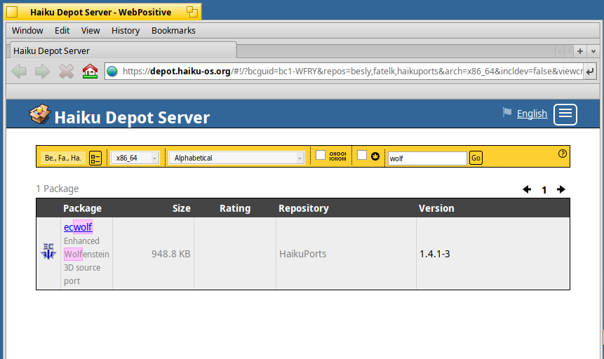Viewport: 604px width, 359px height.
Task: Click the binary digits development icon
Action: [x=338, y=156]
